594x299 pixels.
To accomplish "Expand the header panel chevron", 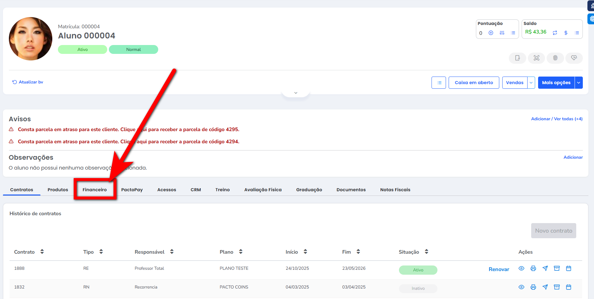I will 296,93.
